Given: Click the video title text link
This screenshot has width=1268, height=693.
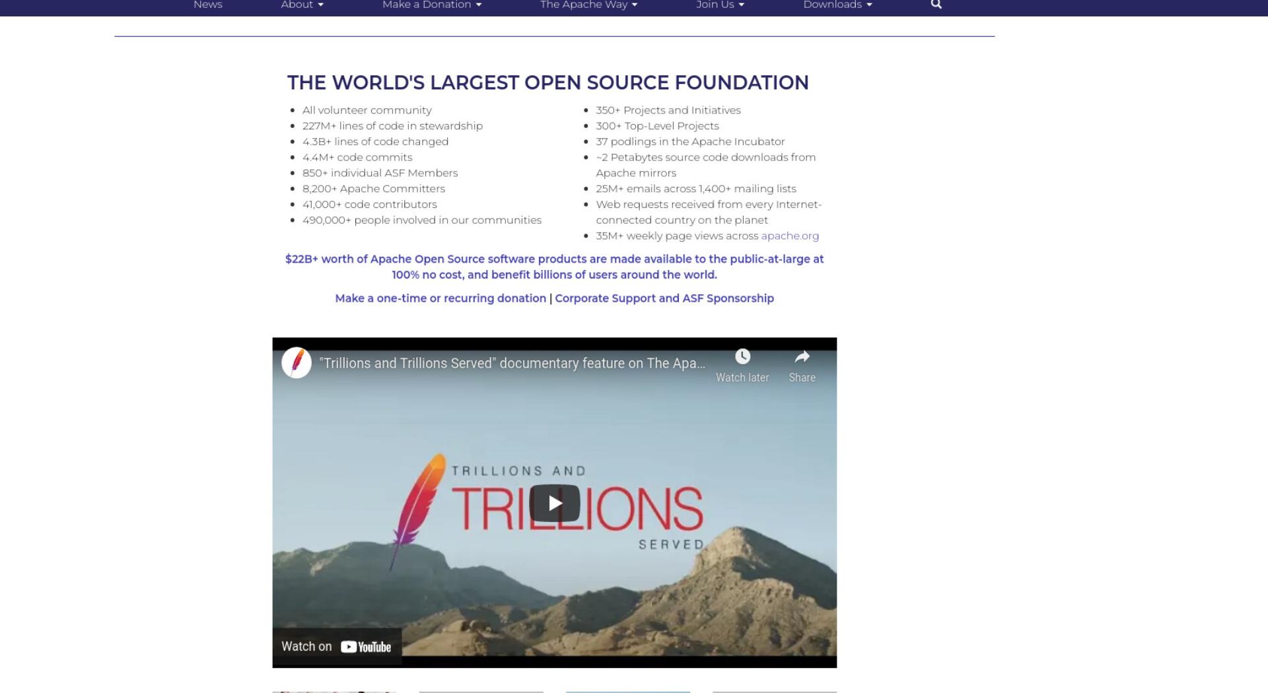Looking at the screenshot, I should (x=512, y=363).
